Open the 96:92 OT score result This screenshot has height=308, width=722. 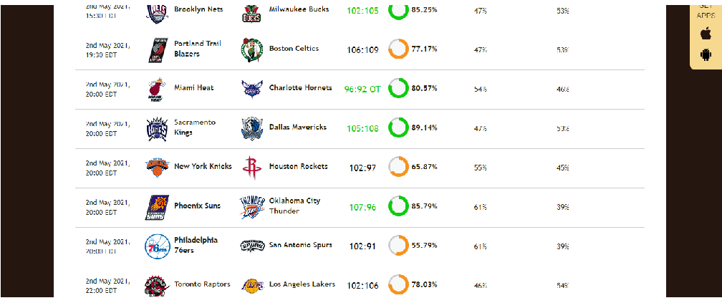click(x=362, y=90)
